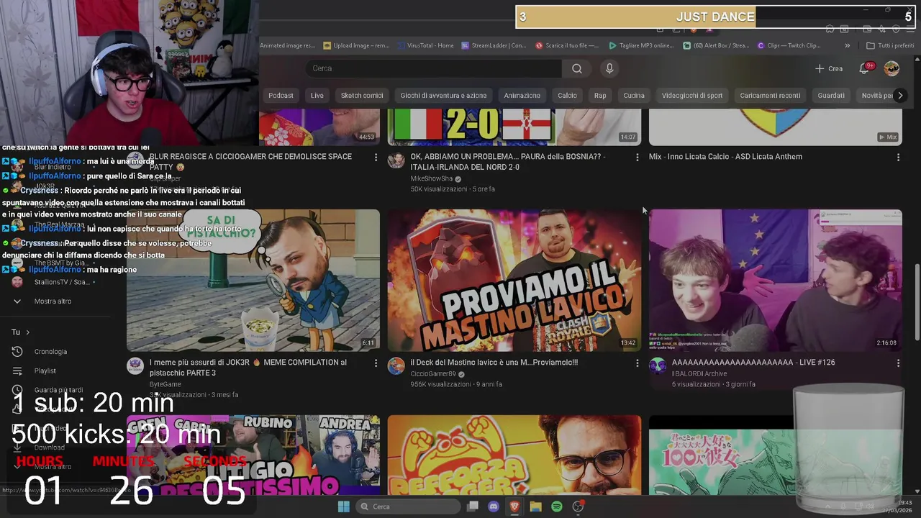Image resolution: width=921 pixels, height=518 pixels.
Task: Open OBS Studio from taskbar
Action: pos(578,506)
